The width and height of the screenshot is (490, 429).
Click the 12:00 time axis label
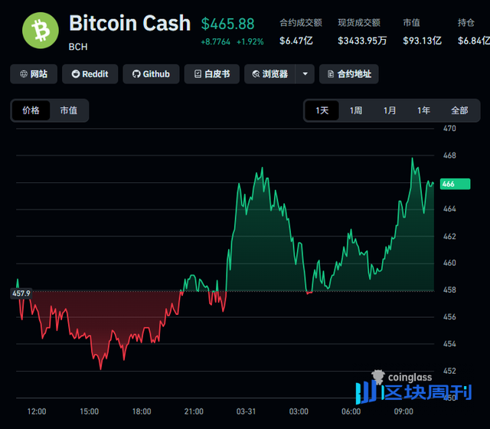[37, 411]
